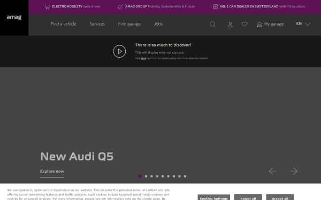Go to previous slide arrow

(x=272, y=171)
